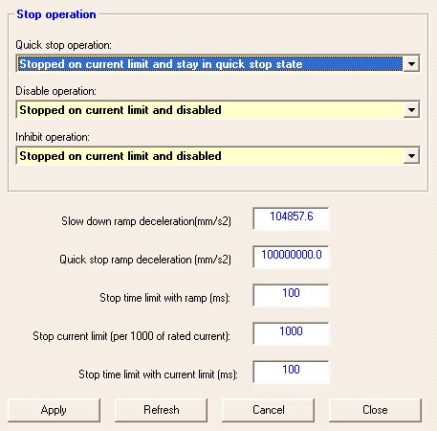Click the Stop current limit label text
This screenshot has width=437, height=431.
pyautogui.click(x=131, y=336)
